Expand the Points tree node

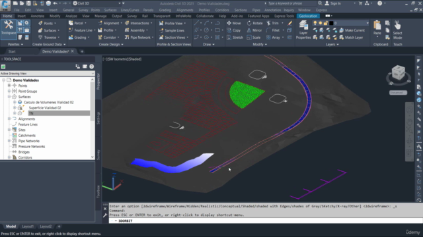[9, 86]
